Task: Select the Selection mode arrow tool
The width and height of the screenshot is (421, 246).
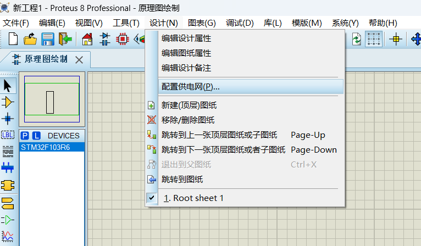Action: (8, 86)
